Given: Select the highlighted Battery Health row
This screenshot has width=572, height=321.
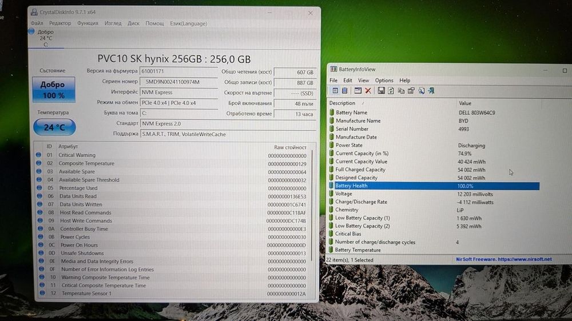Looking at the screenshot, I should pyautogui.click(x=434, y=186).
